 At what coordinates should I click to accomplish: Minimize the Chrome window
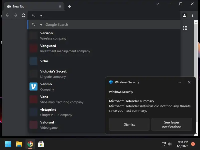click(169, 4)
